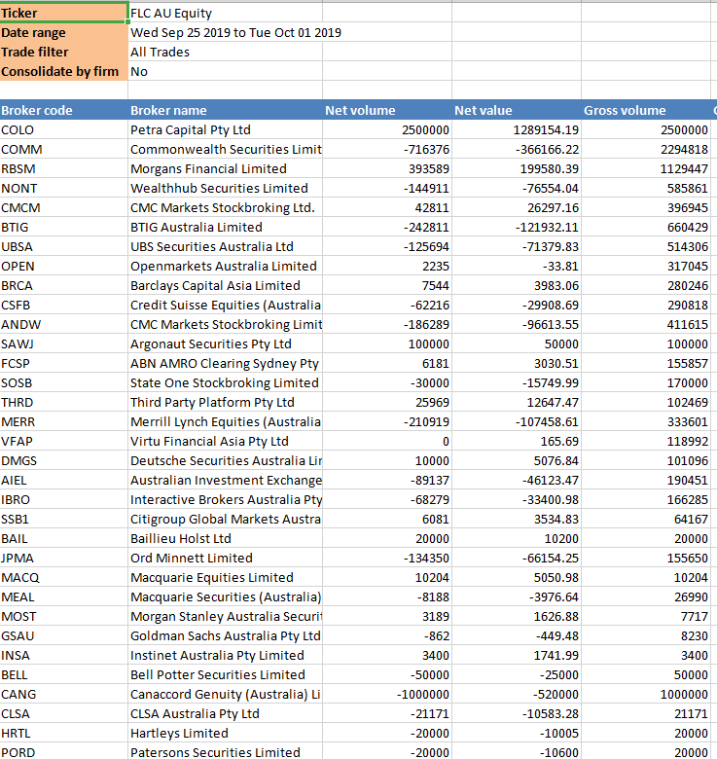Select the 'Net value' column header
717x759 pixels.
(x=517, y=110)
